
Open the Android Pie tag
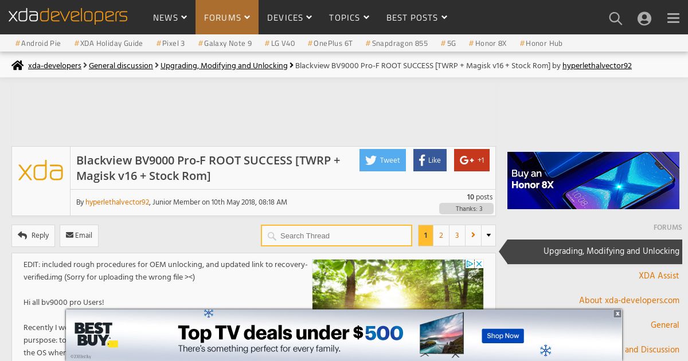pyautogui.click(x=38, y=44)
